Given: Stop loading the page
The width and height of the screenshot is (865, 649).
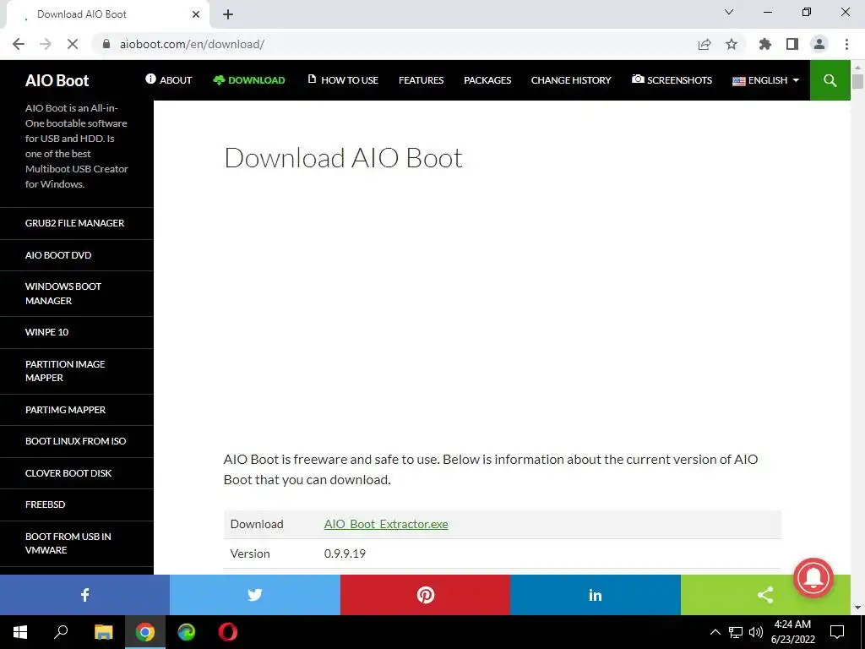Looking at the screenshot, I should (x=73, y=44).
